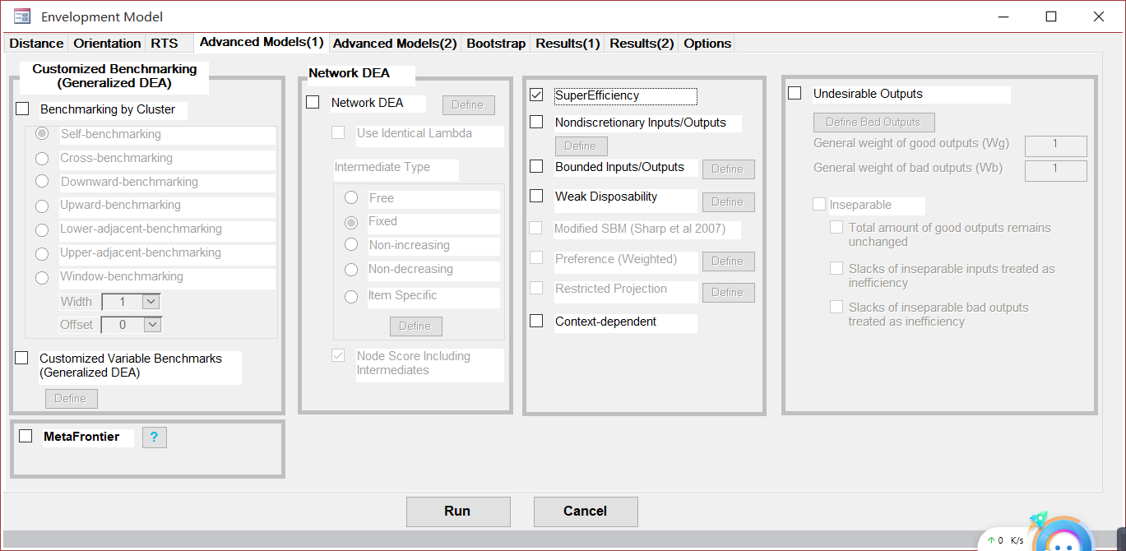This screenshot has height=551, width=1126.
Task: Click the Envelopment Model title bar icon
Action: [x=21, y=16]
